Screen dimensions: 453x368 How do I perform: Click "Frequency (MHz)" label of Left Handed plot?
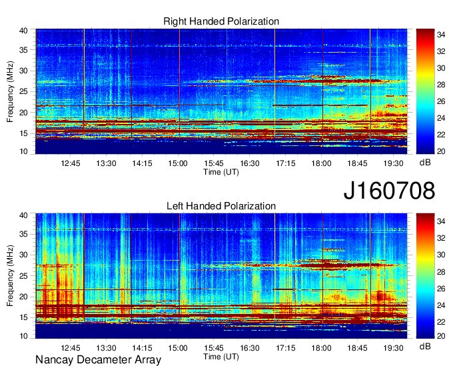10,276
